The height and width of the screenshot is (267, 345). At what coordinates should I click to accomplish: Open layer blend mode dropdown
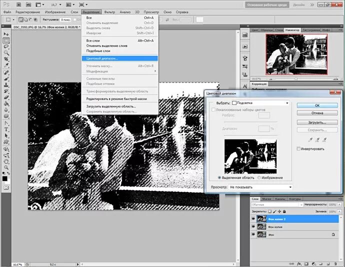click(x=277, y=204)
